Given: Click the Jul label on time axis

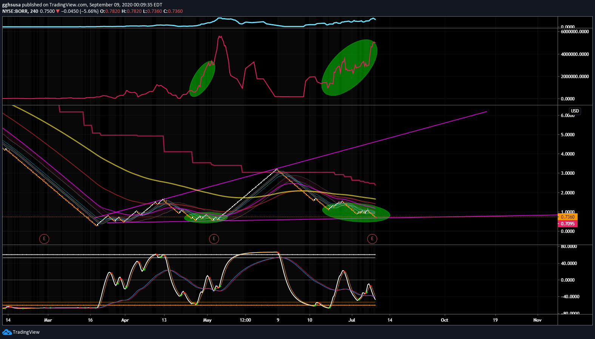Looking at the screenshot, I should pyautogui.click(x=352, y=320).
